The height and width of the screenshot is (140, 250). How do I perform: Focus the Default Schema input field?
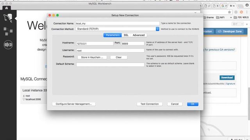tap(110, 65)
